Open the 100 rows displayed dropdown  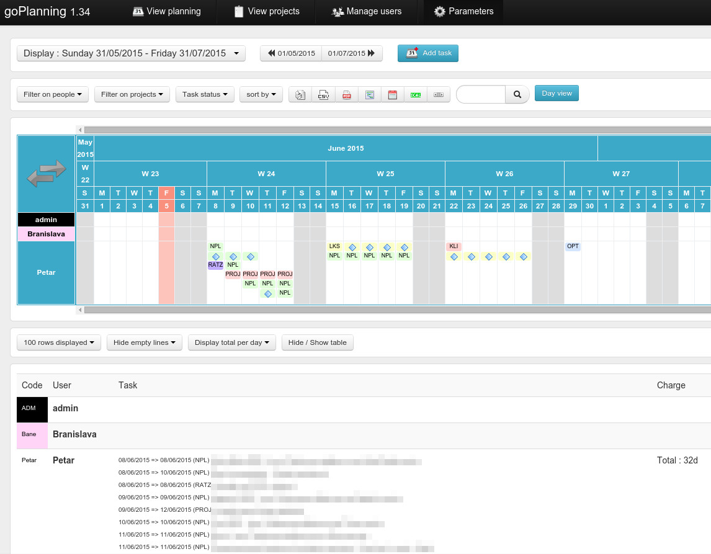tap(59, 342)
